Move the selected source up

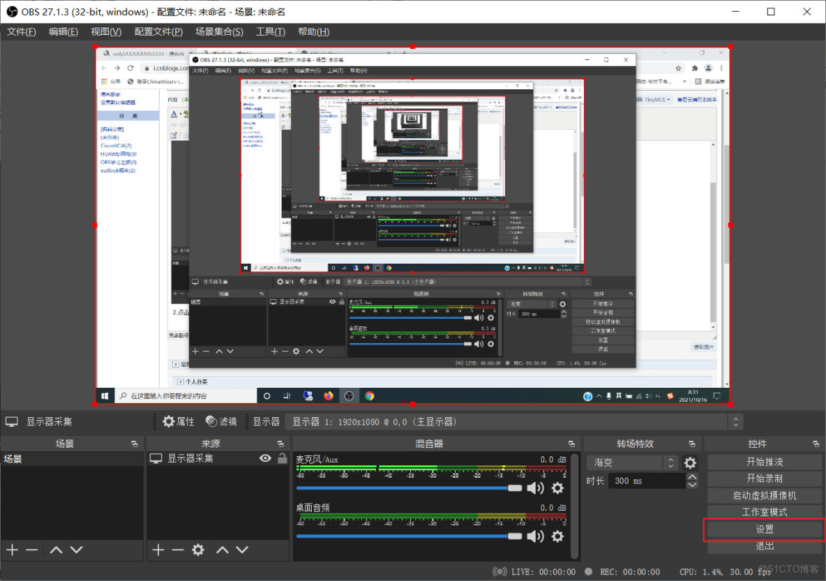coord(223,550)
